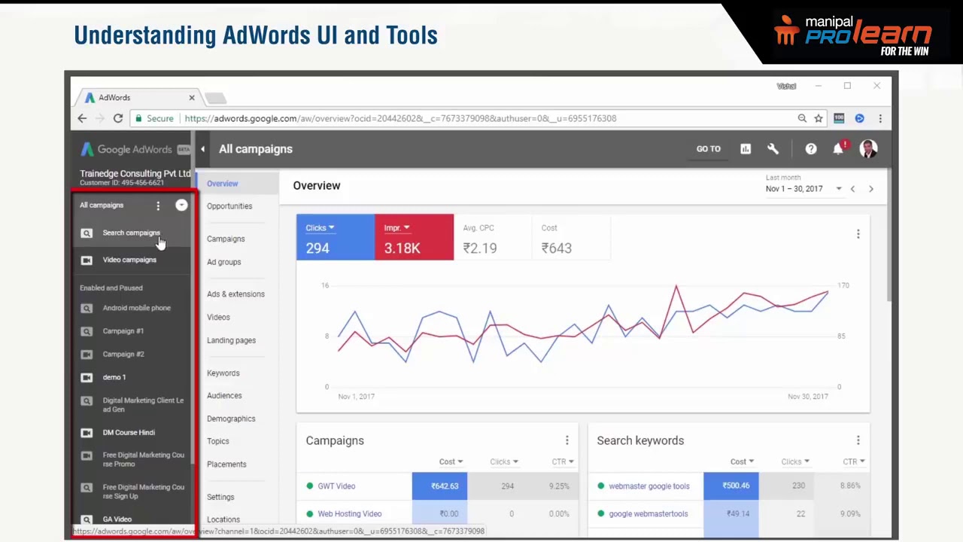This screenshot has height=542, width=963.
Task: Reload the AdWords page
Action: 118,118
